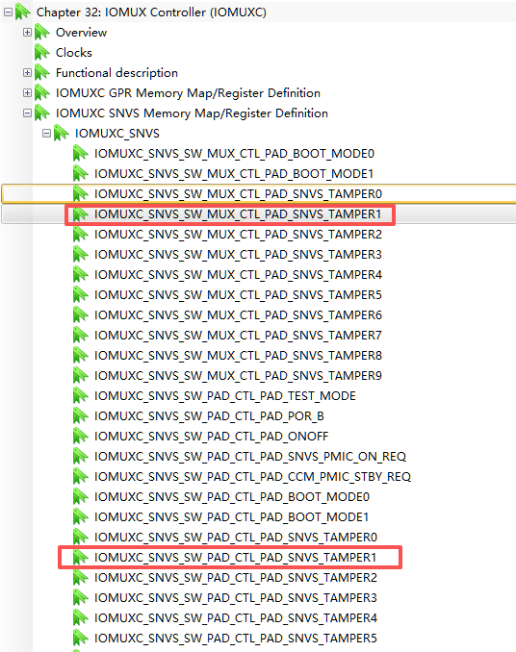Open IOMUXC_SNVS_SW_MUX_CTL_PAD_SNVS_TAMPER5
Screen dimensions: 516x652
[238, 295]
